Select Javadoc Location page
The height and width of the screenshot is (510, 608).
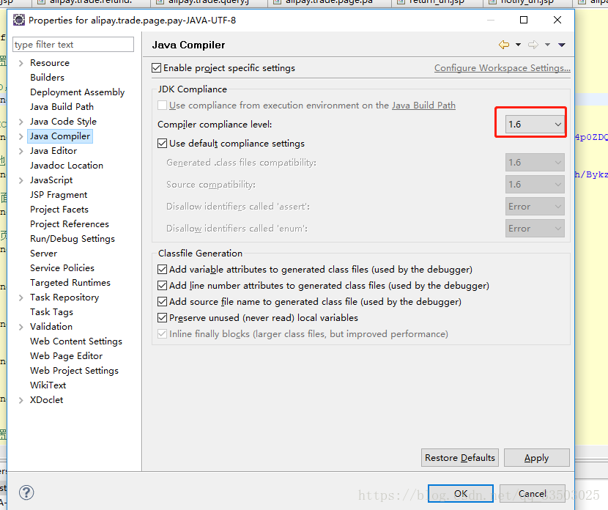coord(67,165)
